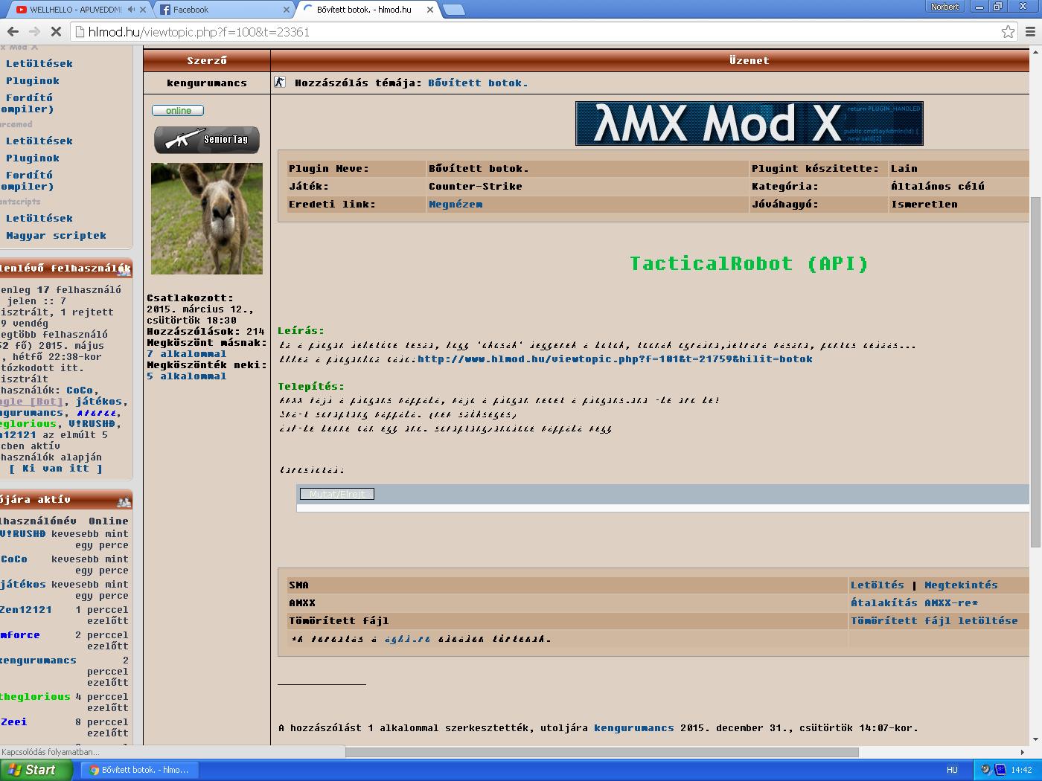Download via Tömörített fájl letöltése
1042x781 pixels.
coord(934,621)
